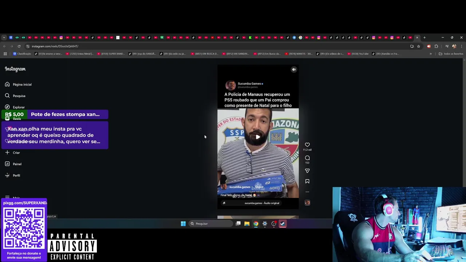Bookmark this page with the star icon
This screenshot has width=466, height=262.
(419, 46)
